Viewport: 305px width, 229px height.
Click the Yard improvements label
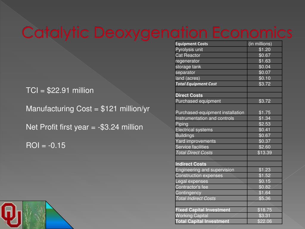195,141
